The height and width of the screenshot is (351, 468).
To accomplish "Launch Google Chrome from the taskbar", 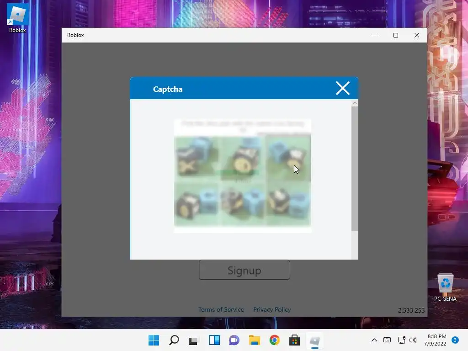I will pyautogui.click(x=274, y=340).
